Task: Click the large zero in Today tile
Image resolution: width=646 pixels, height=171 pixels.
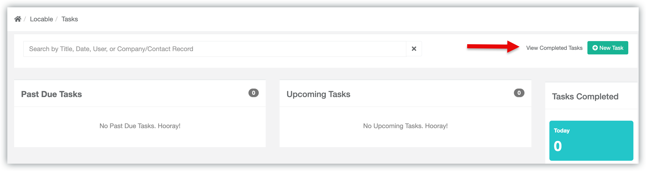Action: click(x=558, y=146)
